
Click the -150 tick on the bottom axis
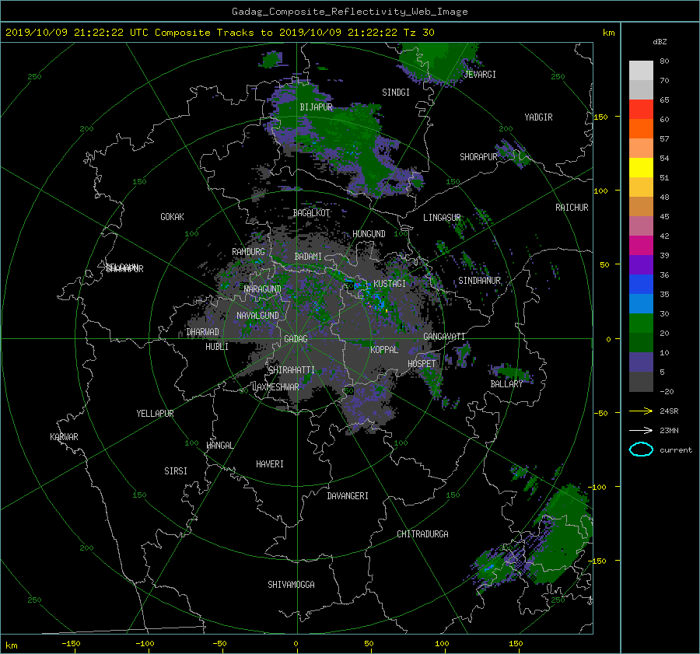71,643
